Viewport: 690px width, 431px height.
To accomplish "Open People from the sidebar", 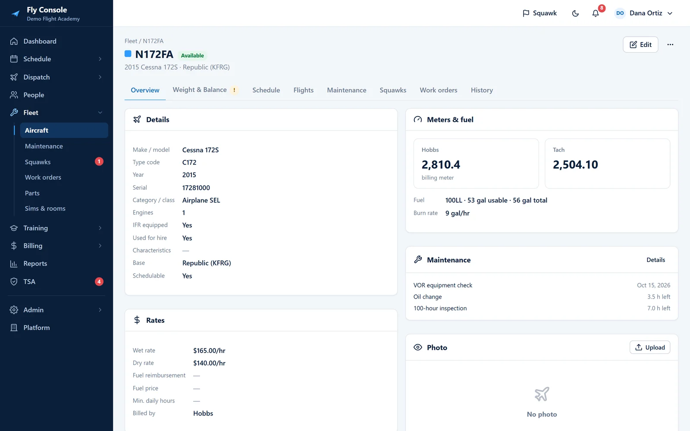I will (56, 95).
